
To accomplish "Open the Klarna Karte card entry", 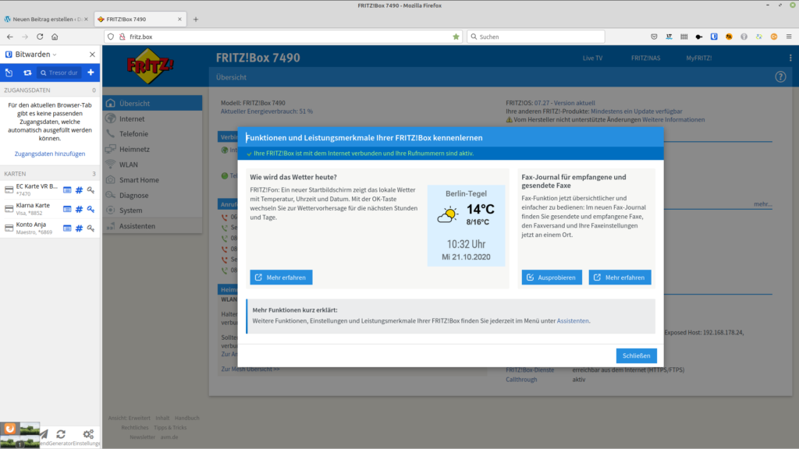I will [31, 209].
